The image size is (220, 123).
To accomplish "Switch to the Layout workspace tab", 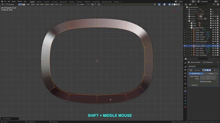I will pos(32,2).
